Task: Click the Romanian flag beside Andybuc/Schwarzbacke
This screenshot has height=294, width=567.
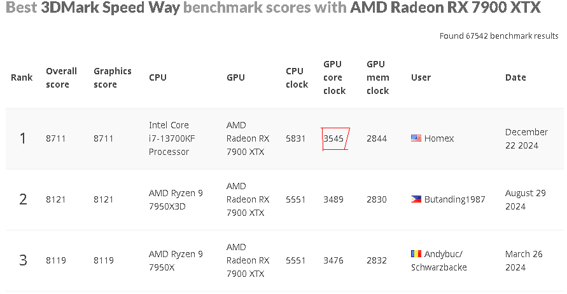Action: click(x=416, y=254)
